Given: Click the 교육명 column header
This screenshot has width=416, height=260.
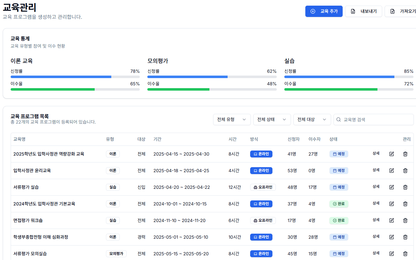Looking at the screenshot, I should 19,139.
